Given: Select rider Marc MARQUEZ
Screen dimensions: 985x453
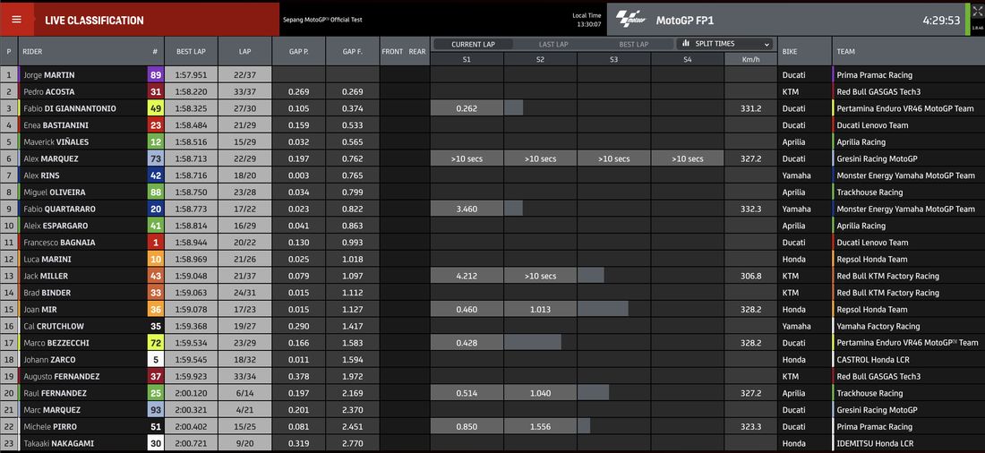Looking at the screenshot, I should pos(52,410).
